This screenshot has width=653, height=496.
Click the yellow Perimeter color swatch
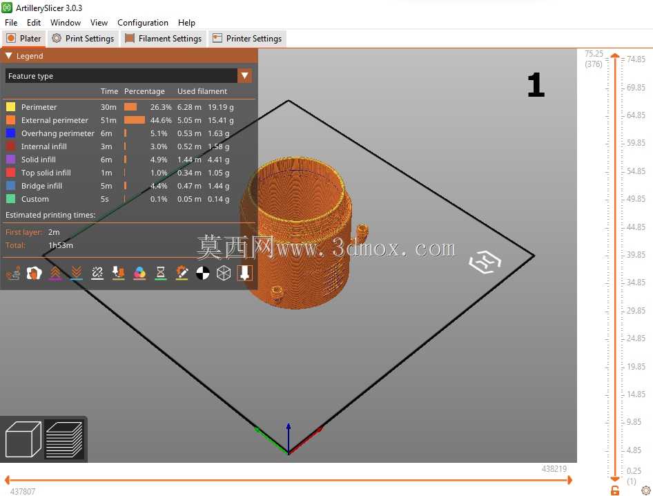(10, 107)
